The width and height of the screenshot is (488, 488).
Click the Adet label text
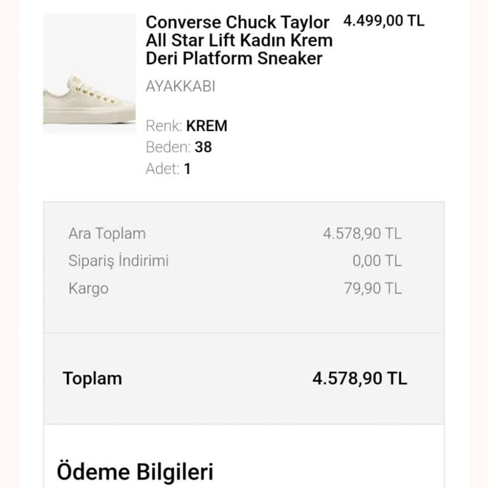pyautogui.click(x=163, y=169)
